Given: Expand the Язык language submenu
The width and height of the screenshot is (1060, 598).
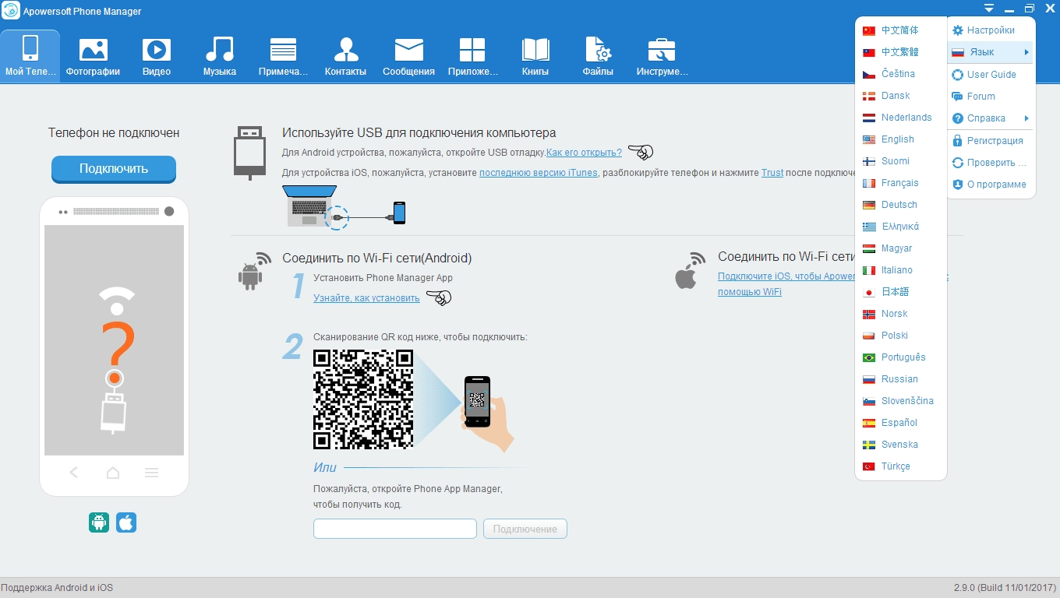Looking at the screenshot, I should (x=990, y=52).
